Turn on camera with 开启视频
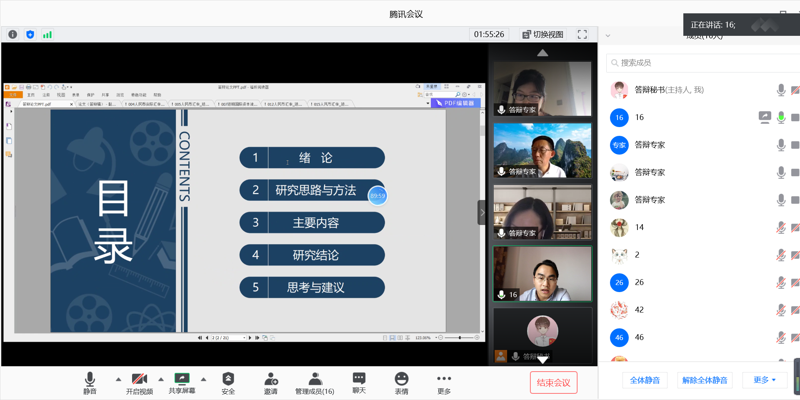800x400 pixels. [139, 383]
